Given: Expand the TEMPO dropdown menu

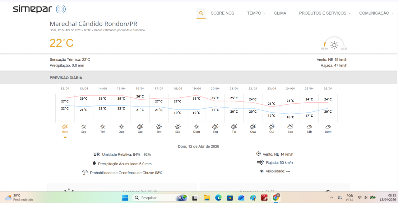Looking at the screenshot, I should point(256,13).
